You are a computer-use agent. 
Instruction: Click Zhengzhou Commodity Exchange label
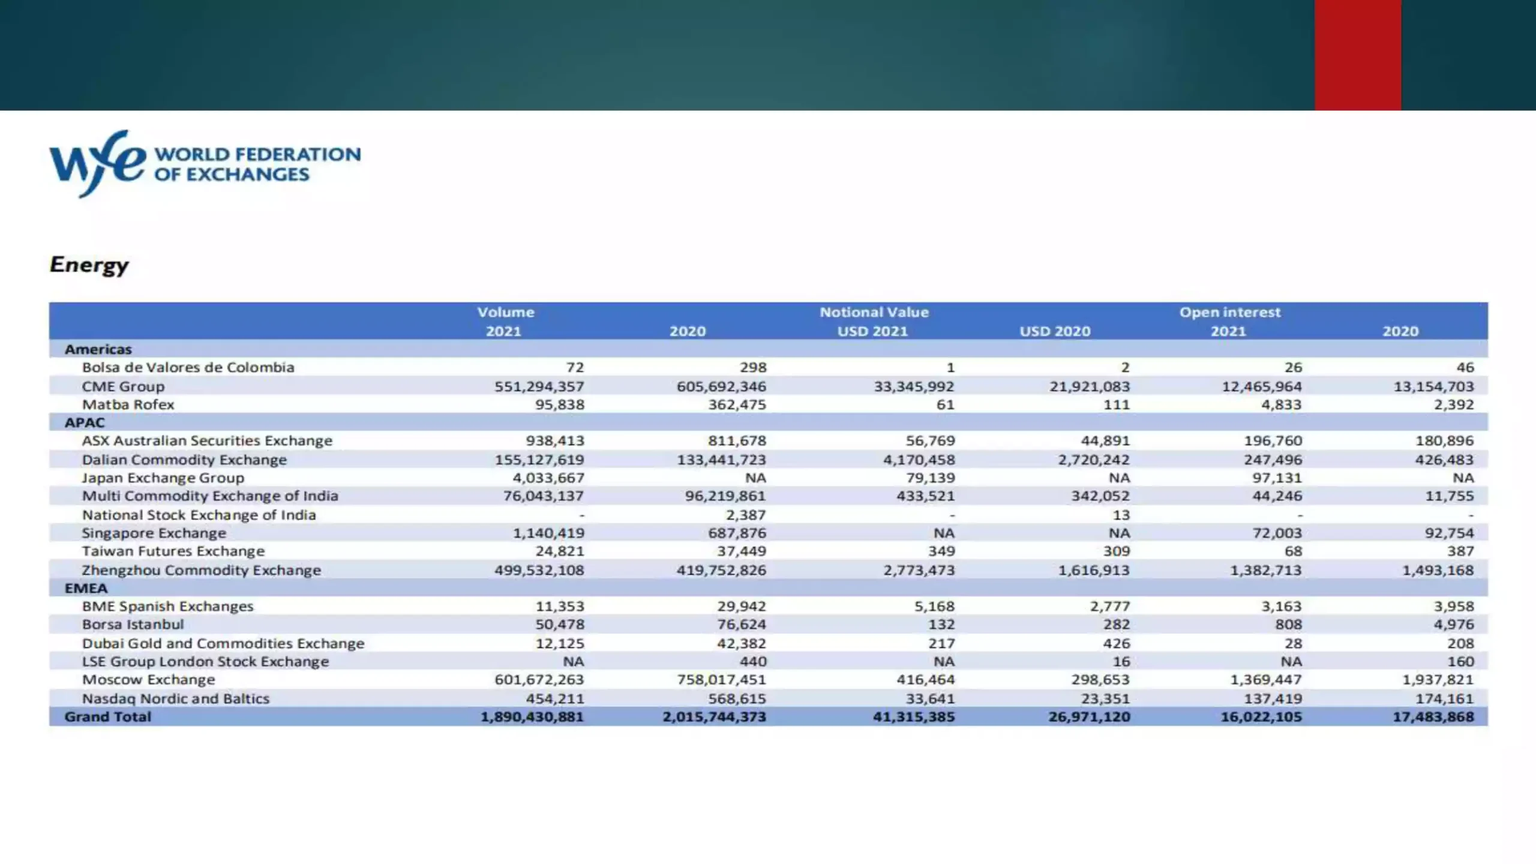[202, 570]
